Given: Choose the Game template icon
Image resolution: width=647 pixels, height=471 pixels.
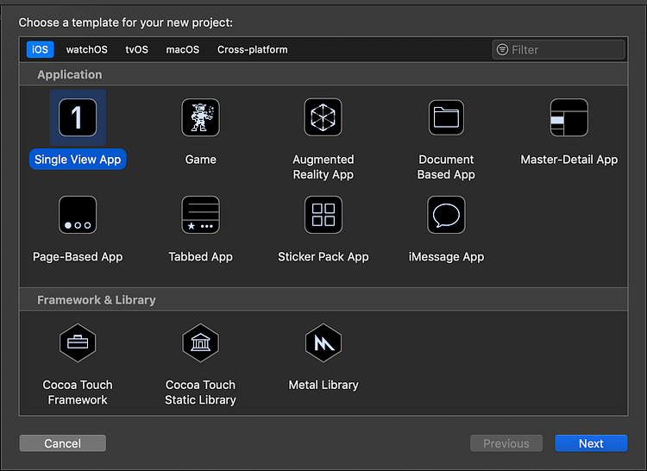Looking at the screenshot, I should point(200,117).
